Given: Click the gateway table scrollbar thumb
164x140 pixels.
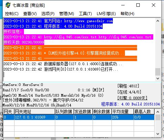Looking at the screenshot, I should coord(158,117).
